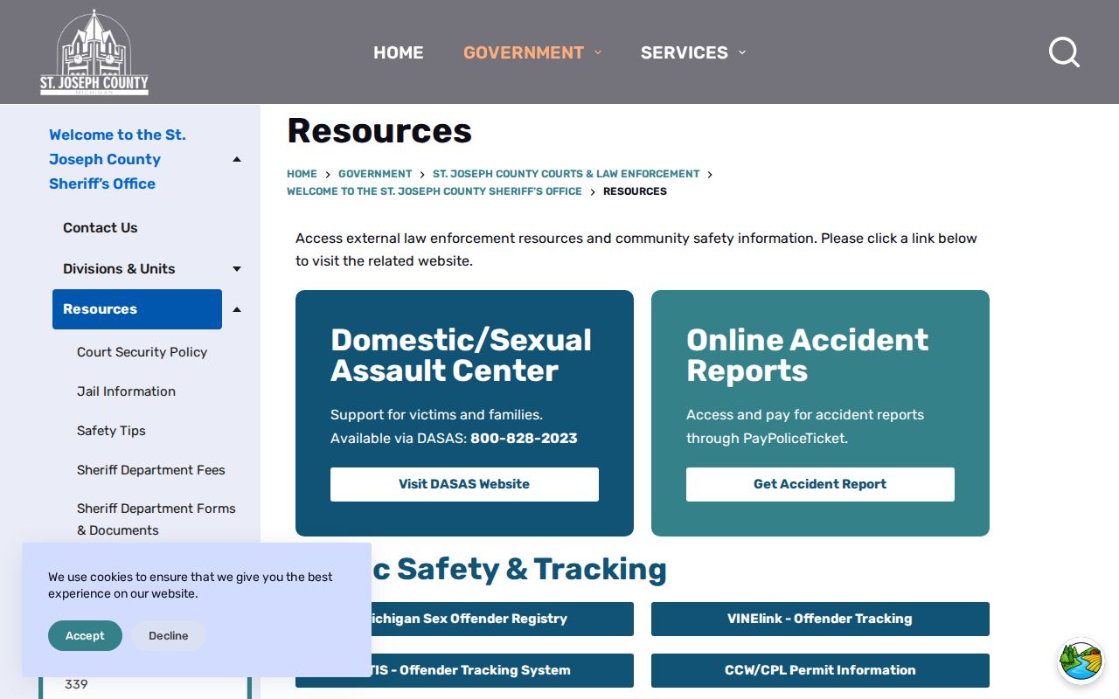1119x699 pixels.
Task: Expand the Services menu dropdown arrow
Action: [742, 52]
